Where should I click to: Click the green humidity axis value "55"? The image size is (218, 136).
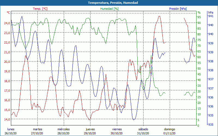[x=199, y=63]
